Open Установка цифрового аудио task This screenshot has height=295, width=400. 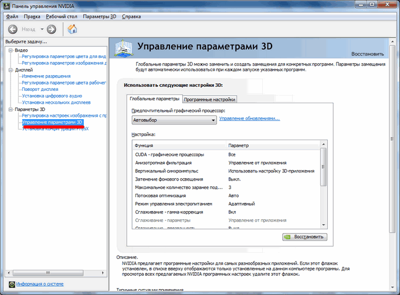[52, 96]
